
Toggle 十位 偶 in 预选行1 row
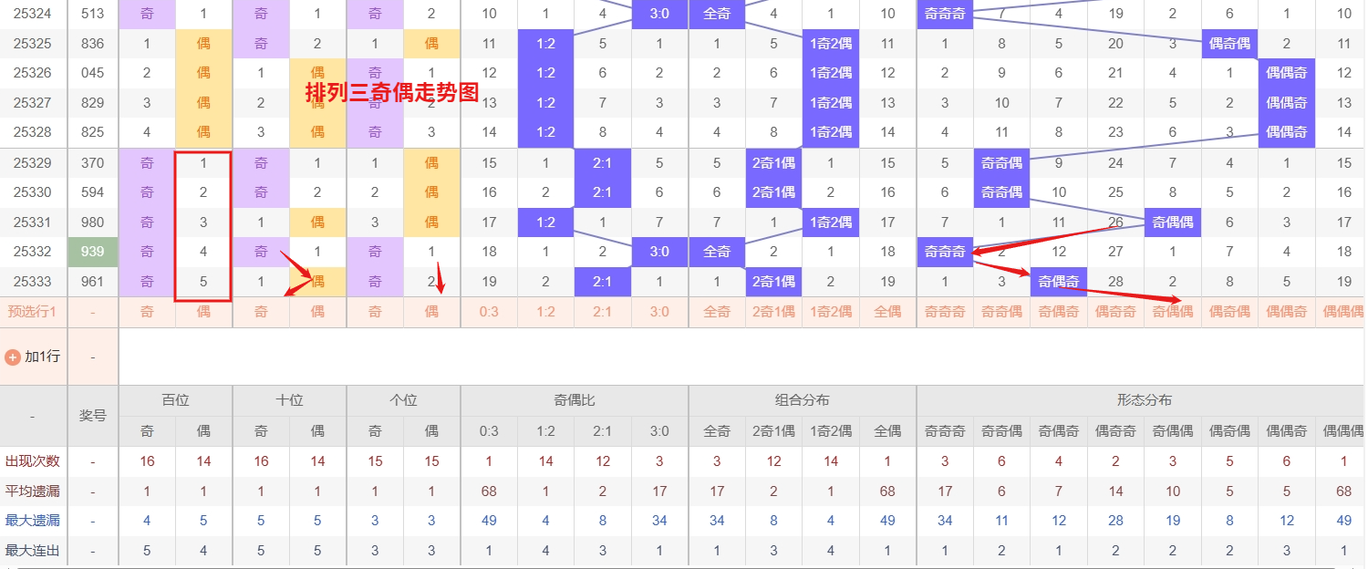[x=317, y=312]
